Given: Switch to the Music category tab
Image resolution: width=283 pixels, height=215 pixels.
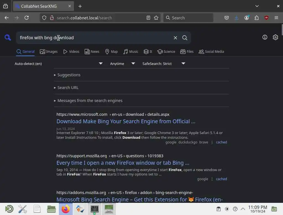Looking at the screenshot, I should pyautogui.click(x=131, y=52).
